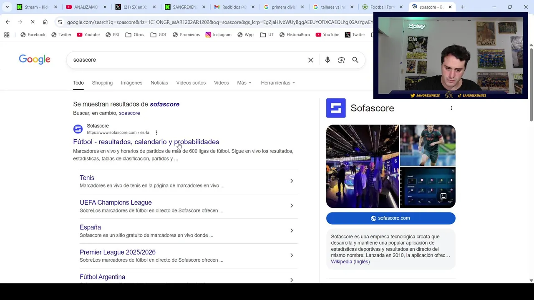Open the Wikipedia (Inglés) link

(350, 262)
